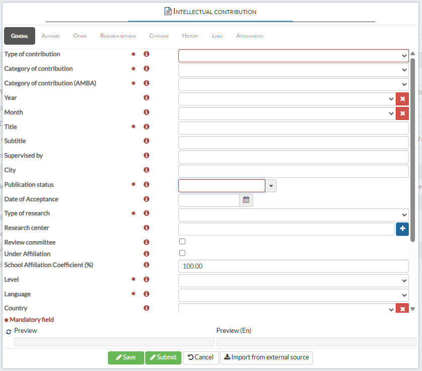Viewport: 422px width, 371px height.
Task: Open the Type of contribution dropdown
Action: [x=293, y=56]
